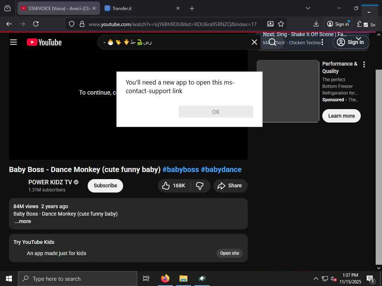Show hidden system tray icons
The height and width of the screenshot is (286, 382).
(316, 279)
